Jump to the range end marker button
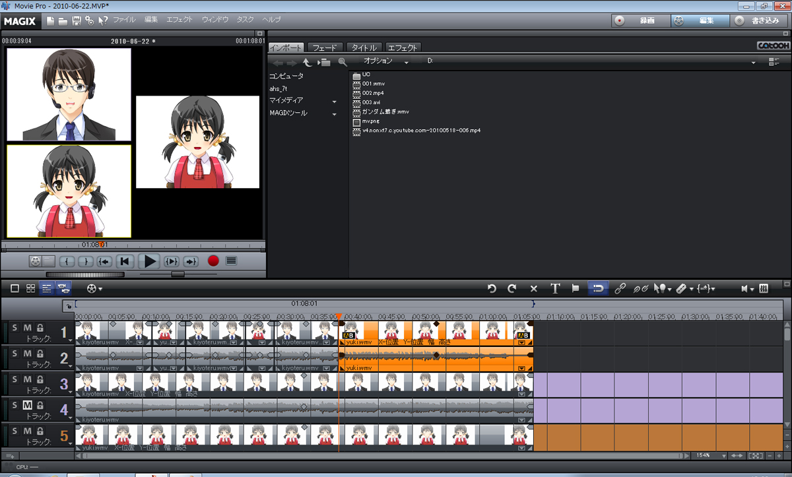Screen dimensions: 792x477 (x=191, y=261)
